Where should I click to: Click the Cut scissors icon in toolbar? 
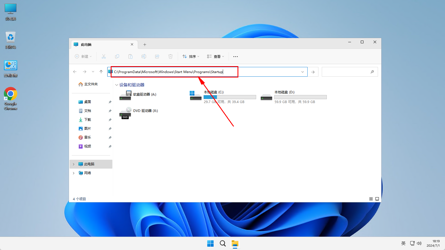coord(104,56)
